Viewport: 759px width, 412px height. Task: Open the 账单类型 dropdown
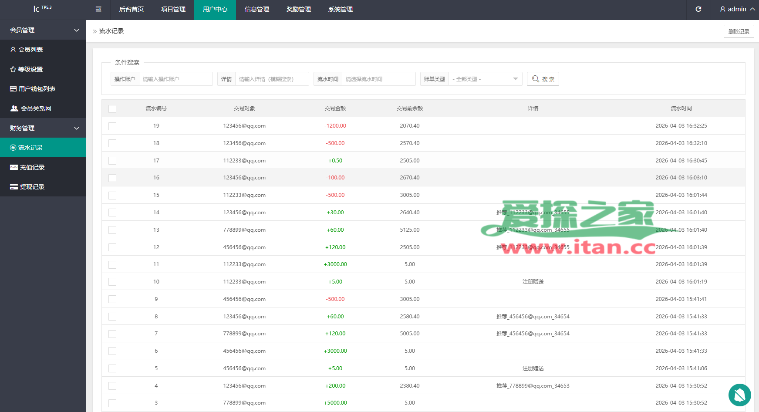pos(485,79)
